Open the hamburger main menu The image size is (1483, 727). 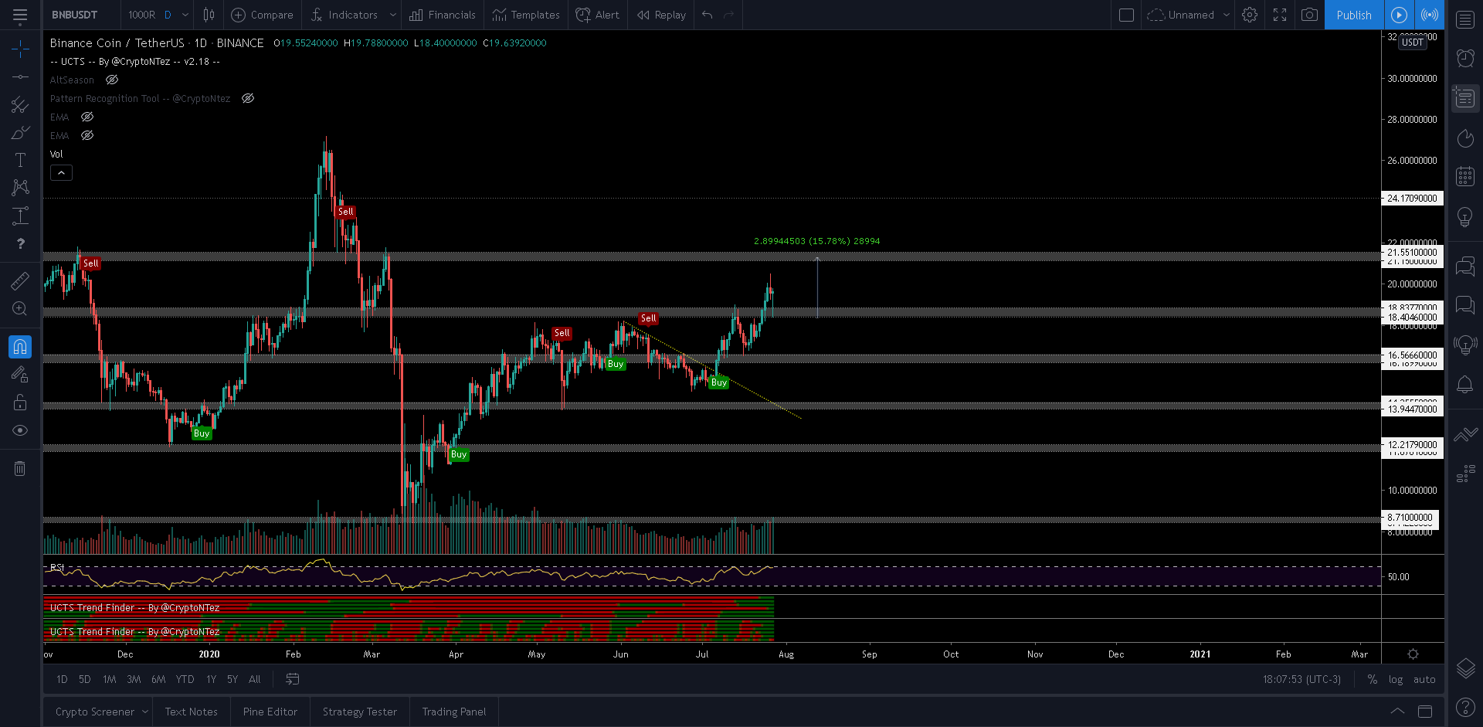pos(20,15)
